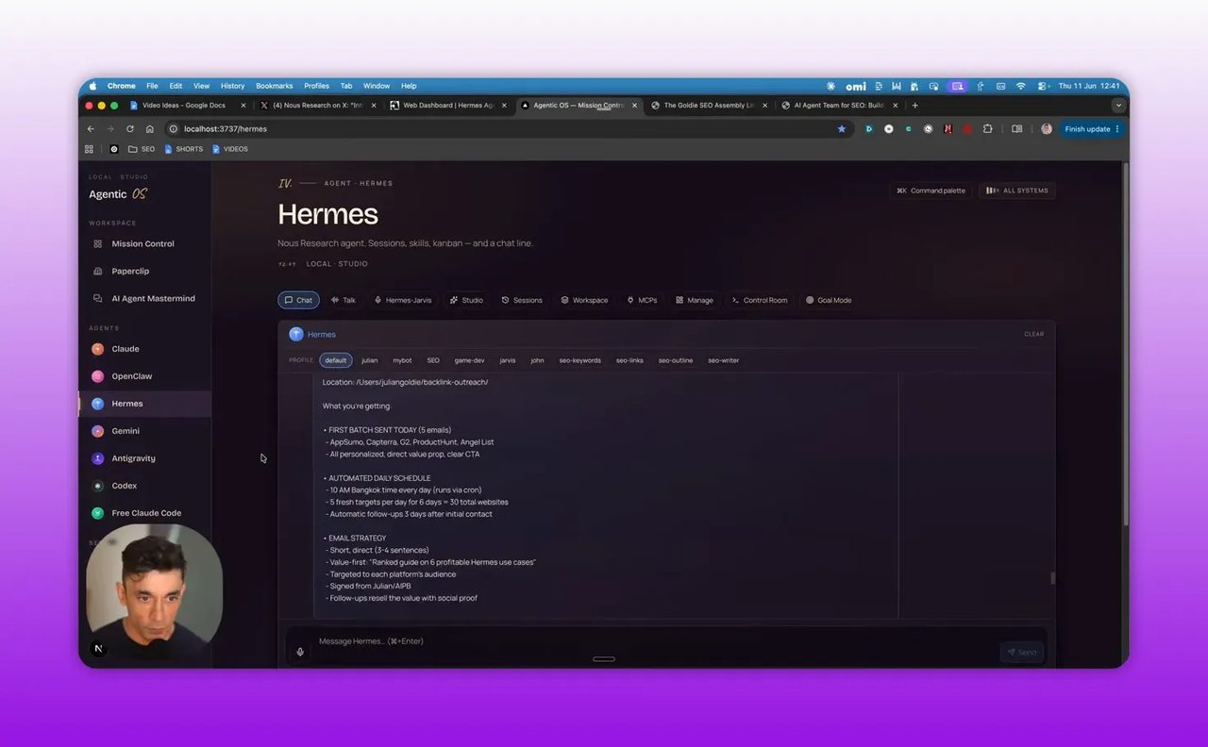
Task: Select the seo-links profile chip
Action: pyautogui.click(x=629, y=360)
